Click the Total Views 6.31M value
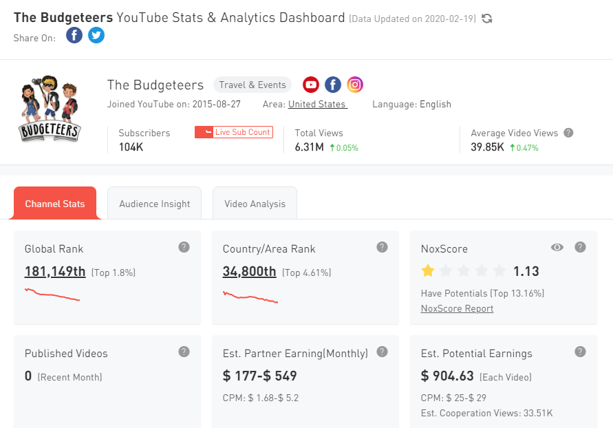The image size is (613, 428). tap(309, 147)
